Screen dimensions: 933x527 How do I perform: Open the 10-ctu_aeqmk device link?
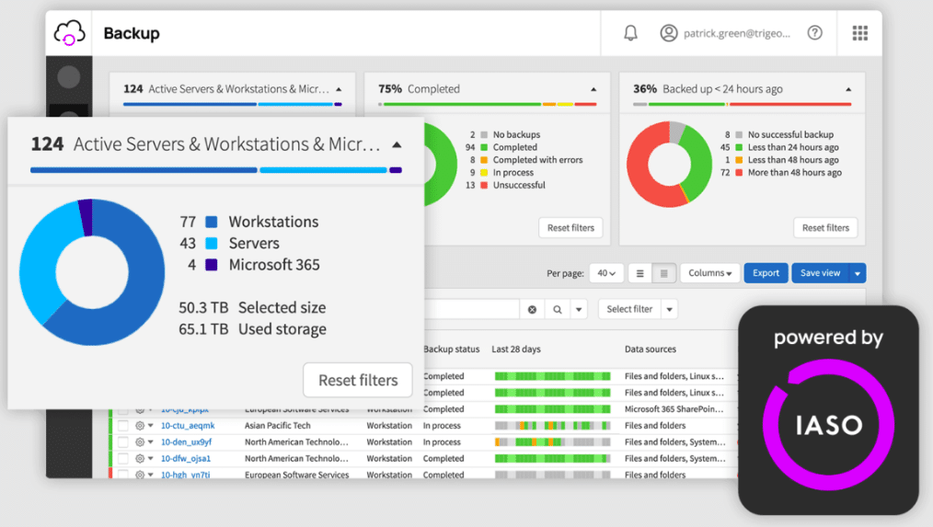188,425
